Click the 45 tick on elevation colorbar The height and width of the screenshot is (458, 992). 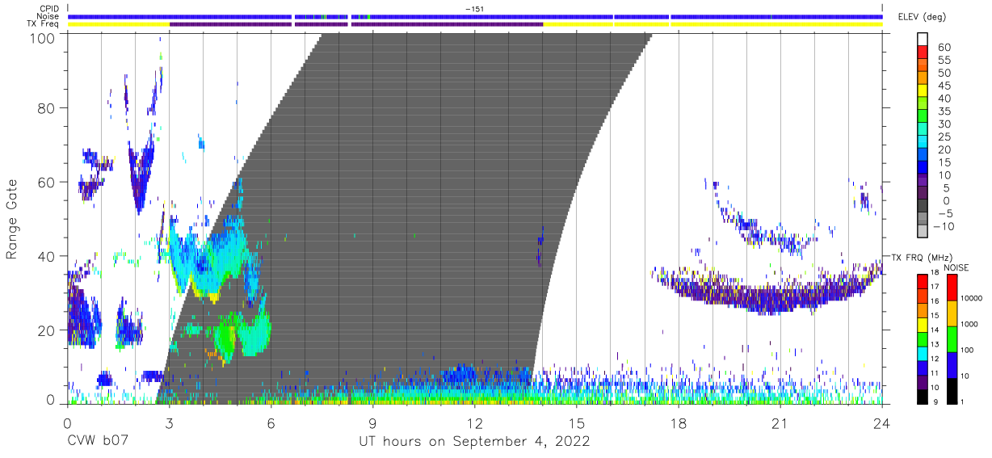point(944,86)
